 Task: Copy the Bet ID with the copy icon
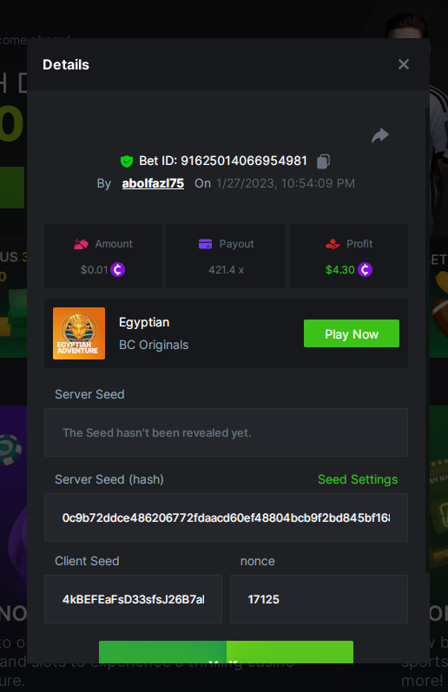pyautogui.click(x=323, y=161)
